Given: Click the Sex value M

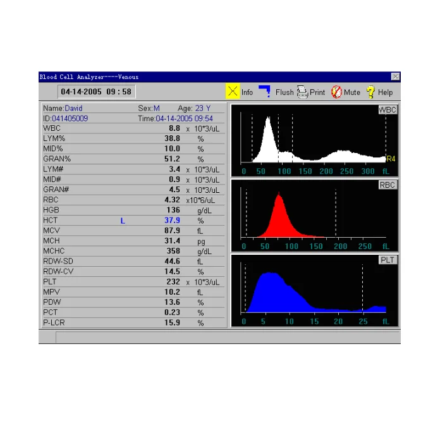Looking at the screenshot, I should [157, 108].
